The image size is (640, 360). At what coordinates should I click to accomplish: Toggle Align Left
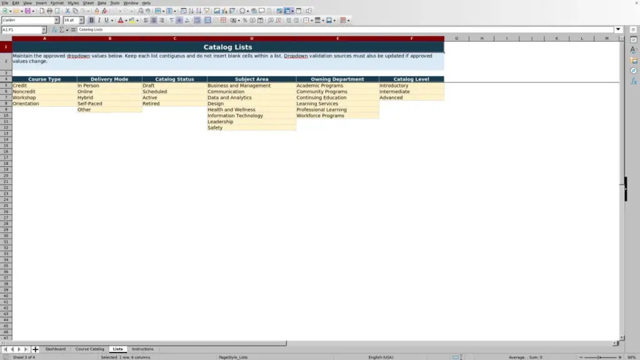tap(146, 21)
